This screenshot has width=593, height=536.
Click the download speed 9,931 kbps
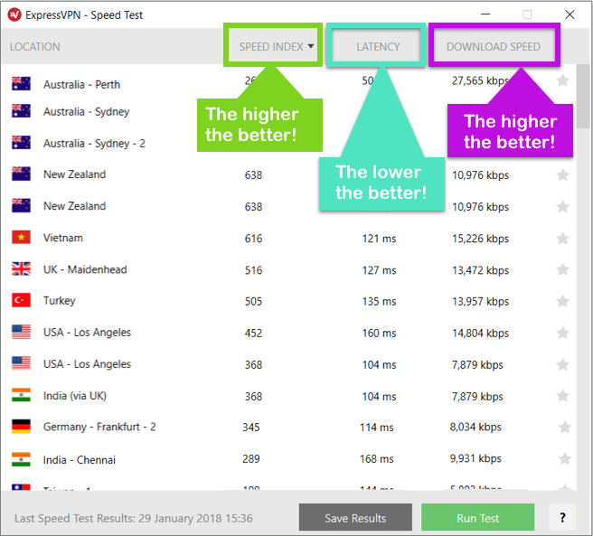point(475,458)
